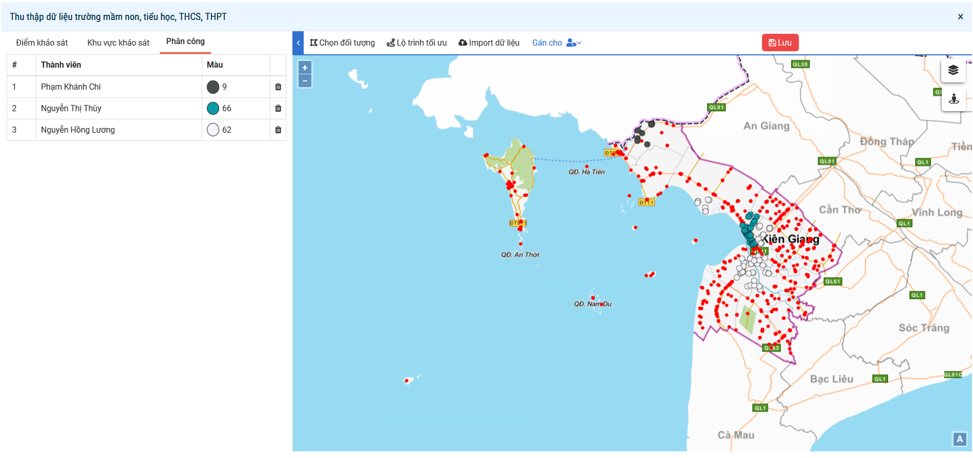Click the A icon at map corner

point(959,439)
